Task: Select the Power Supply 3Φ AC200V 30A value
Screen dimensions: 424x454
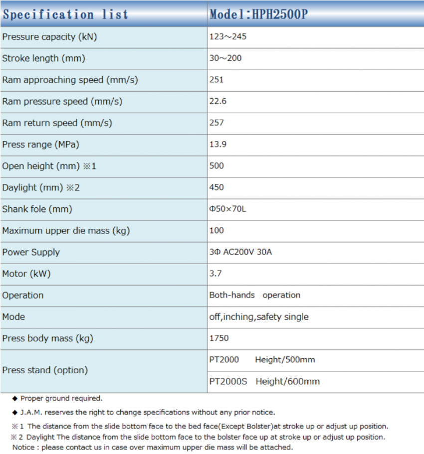Action: [240, 252]
